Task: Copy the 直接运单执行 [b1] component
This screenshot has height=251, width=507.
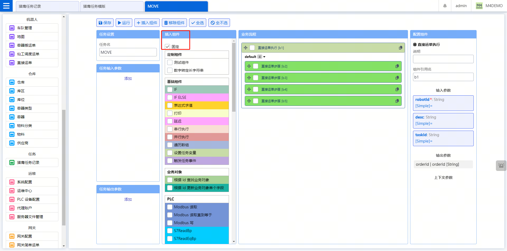Action: pyautogui.click(x=401, y=48)
